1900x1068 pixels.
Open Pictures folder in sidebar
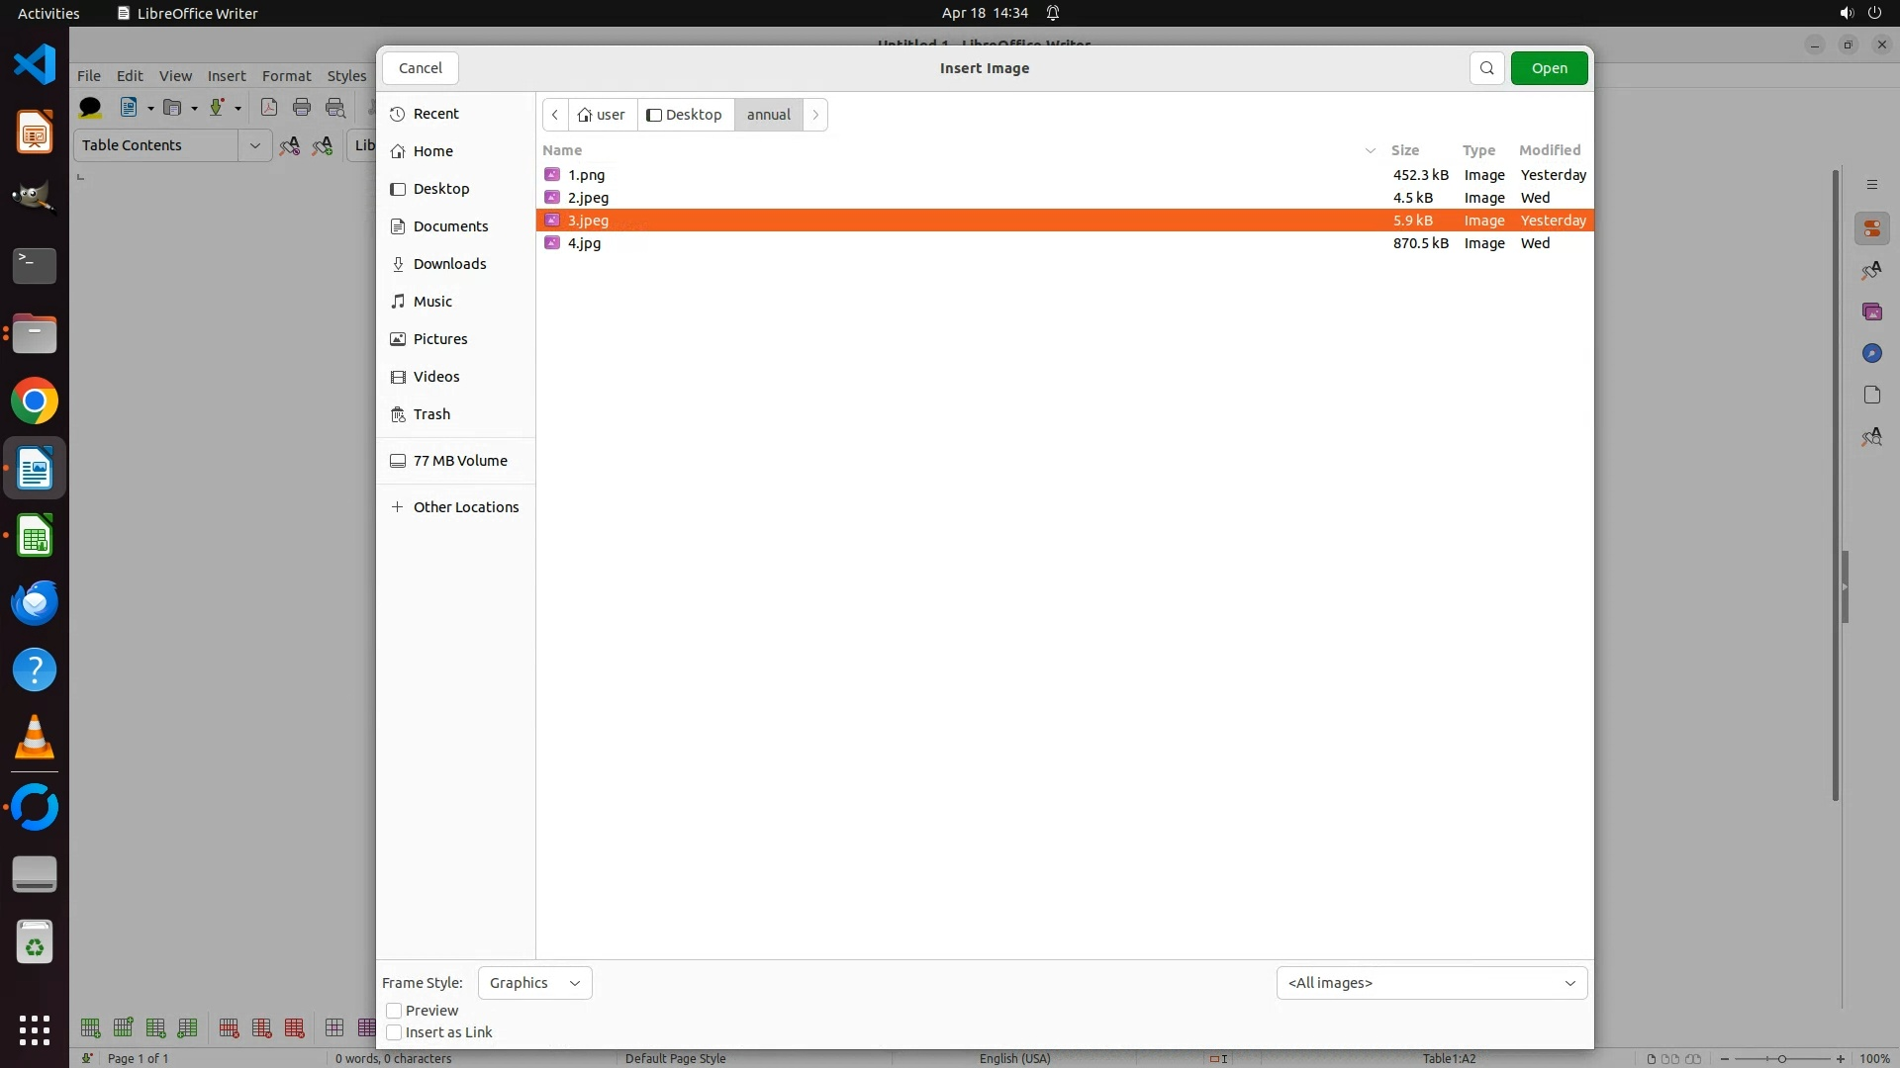(x=439, y=339)
